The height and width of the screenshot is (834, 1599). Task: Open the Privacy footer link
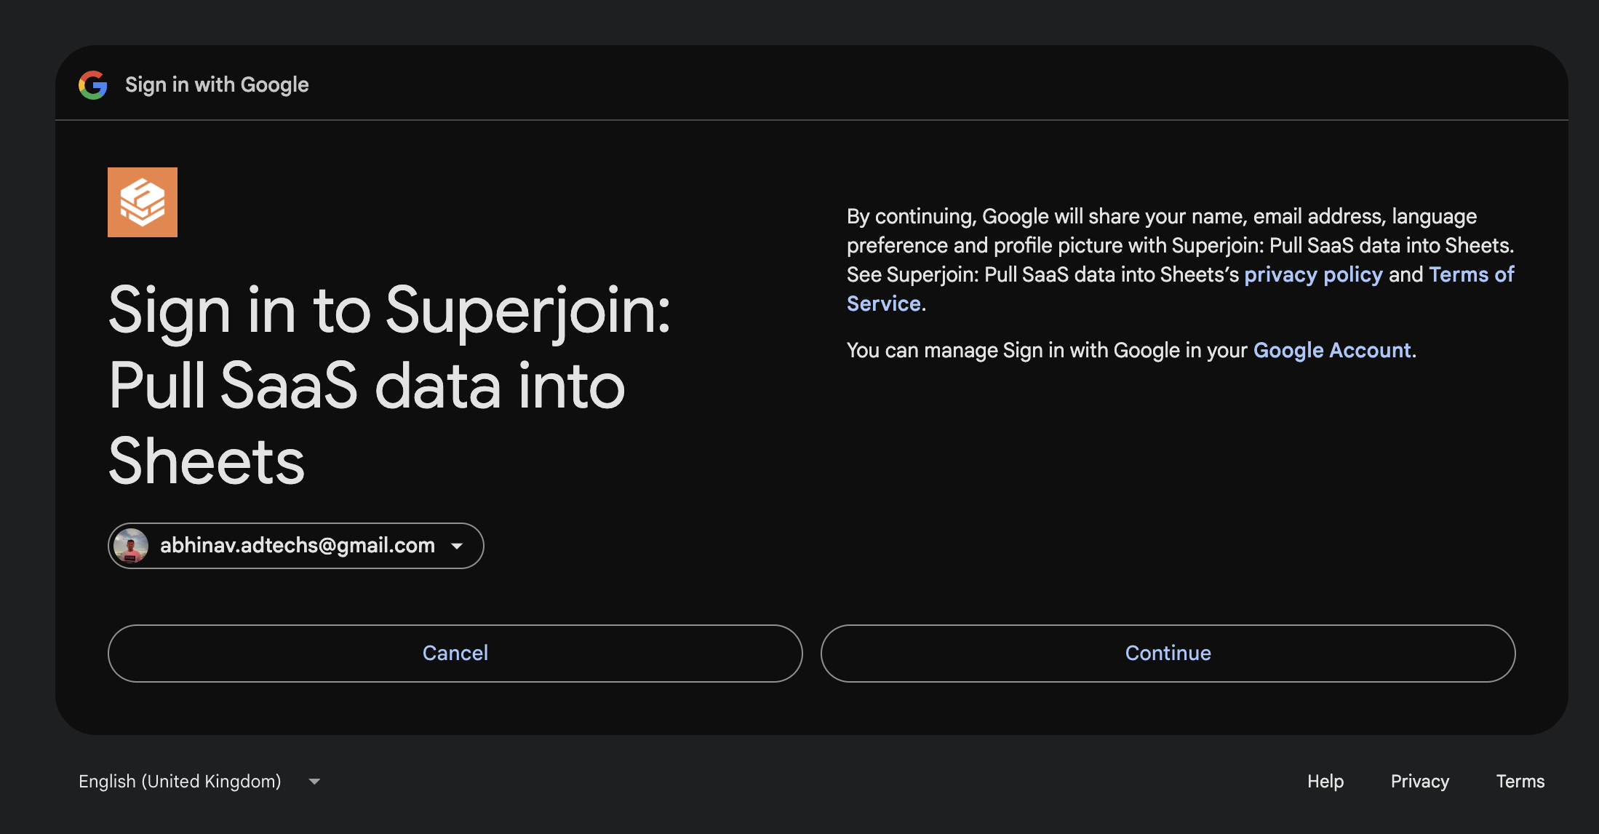point(1419,782)
